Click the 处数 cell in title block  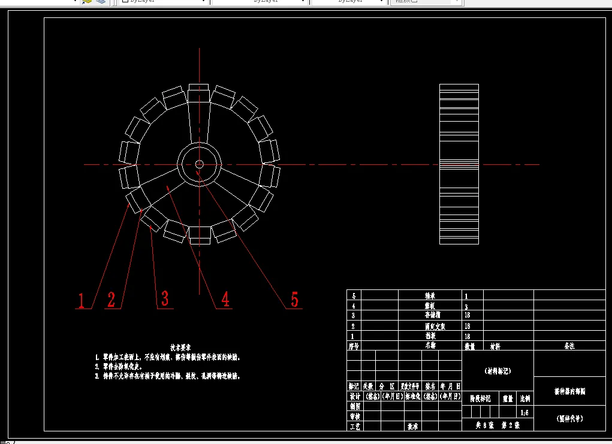click(x=368, y=386)
